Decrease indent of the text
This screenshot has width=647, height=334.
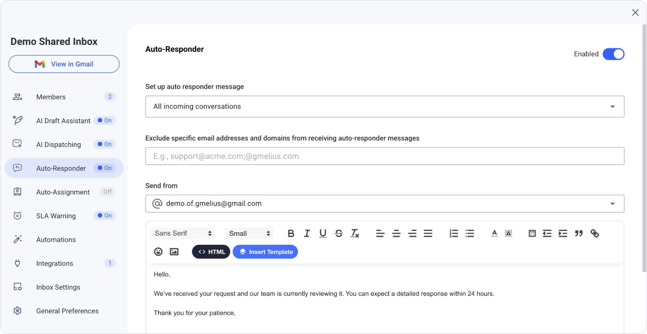click(x=547, y=233)
